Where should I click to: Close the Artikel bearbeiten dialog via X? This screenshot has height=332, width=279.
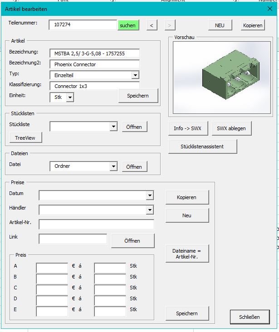[x=269, y=9]
